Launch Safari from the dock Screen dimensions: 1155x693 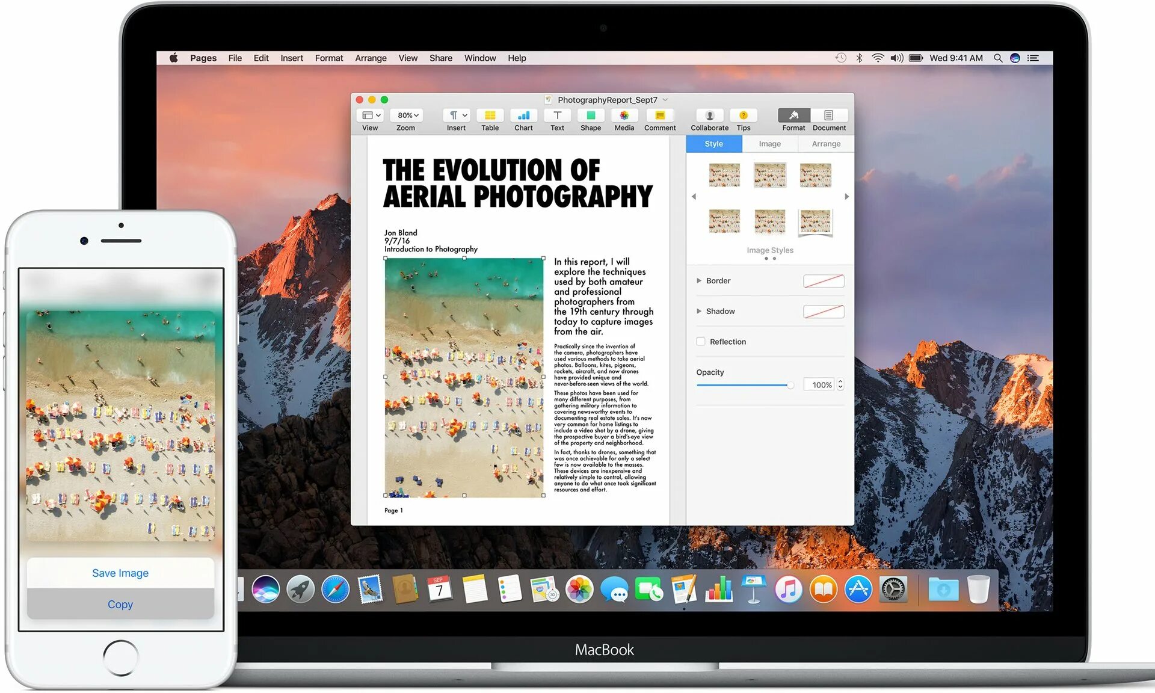[335, 590]
